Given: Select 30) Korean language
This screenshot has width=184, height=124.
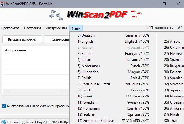Looking at the screenshot, I should 170,72.
